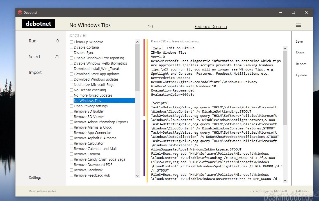Viewport: 319px width, 201px height.
Task: Click the [Scripts] section header in editor
Action: pos(160,103)
